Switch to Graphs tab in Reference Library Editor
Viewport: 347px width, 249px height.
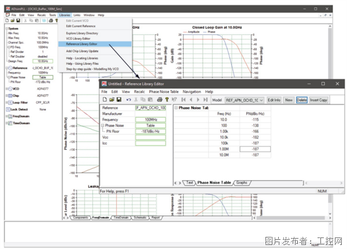(242, 183)
